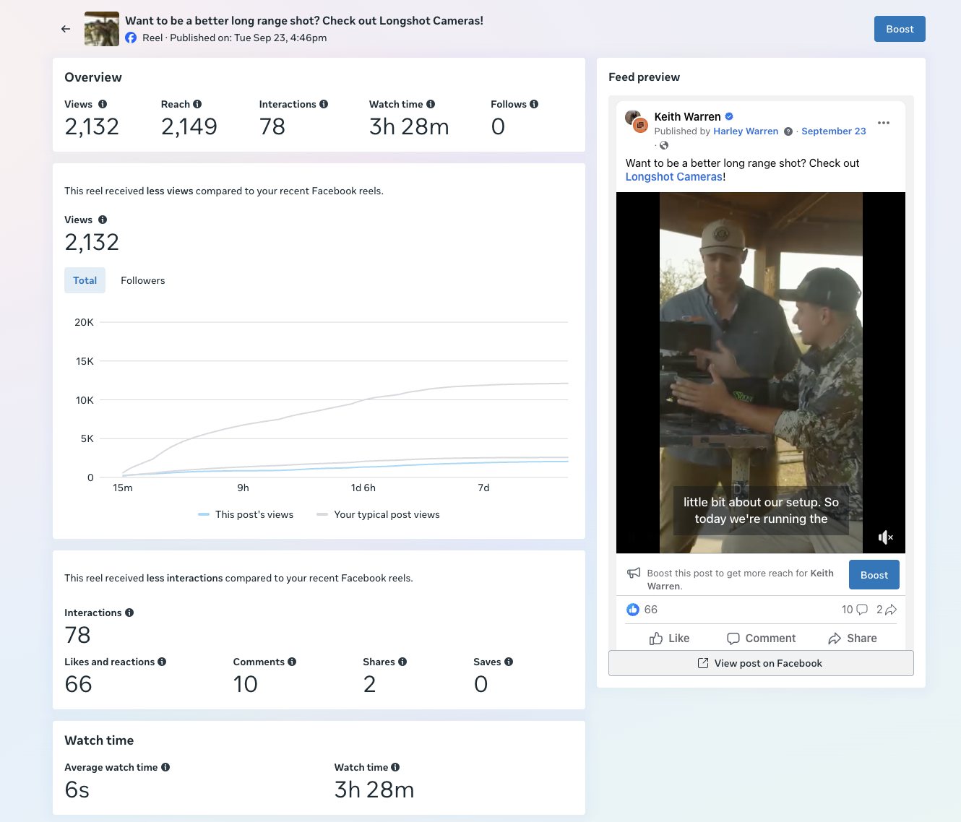Screen dimensions: 961x822
Task: Open the info icon beside Likes and reactions
Action: (x=162, y=662)
